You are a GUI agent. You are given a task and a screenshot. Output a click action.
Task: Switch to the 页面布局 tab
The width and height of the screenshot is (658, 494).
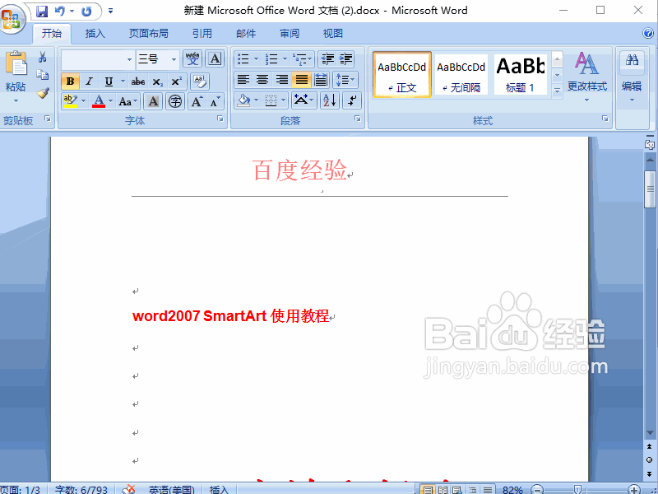click(x=148, y=33)
